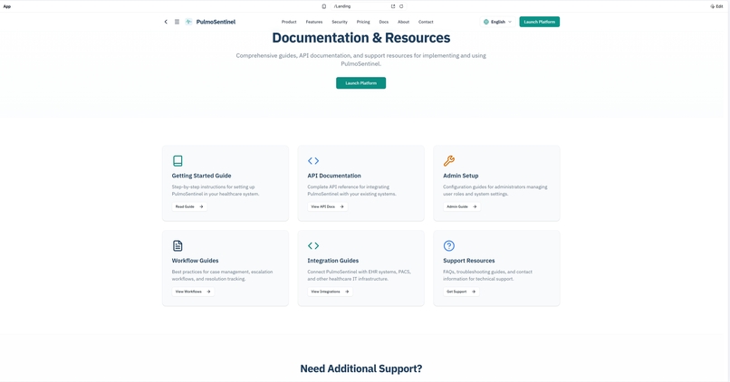Open the Pricing nav item
Image resolution: width=730 pixels, height=382 pixels.
pyautogui.click(x=363, y=22)
